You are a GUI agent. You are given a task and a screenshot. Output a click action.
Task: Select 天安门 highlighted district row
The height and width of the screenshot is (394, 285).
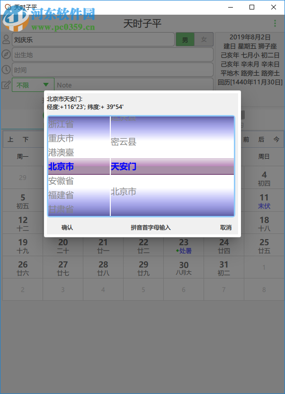pos(172,166)
